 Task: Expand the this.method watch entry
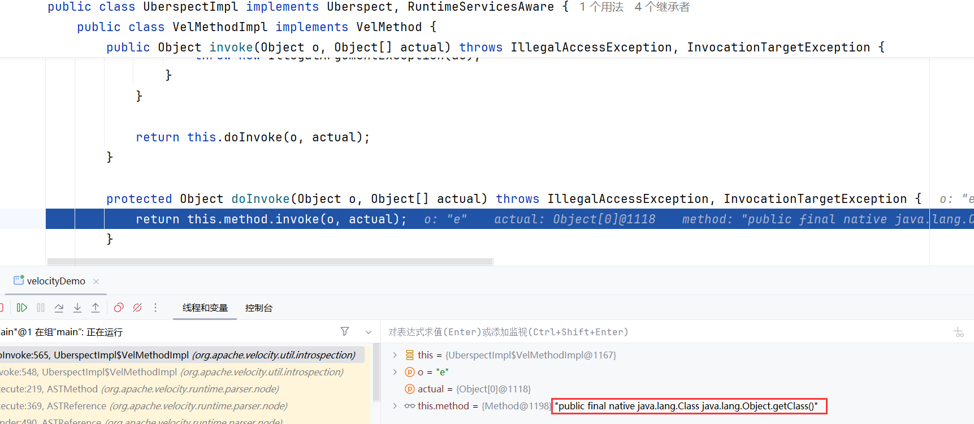point(395,406)
